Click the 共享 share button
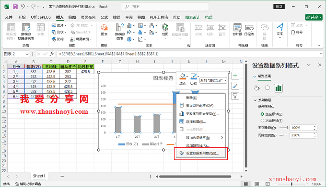The image size is (326, 187). pyautogui.click(x=314, y=17)
